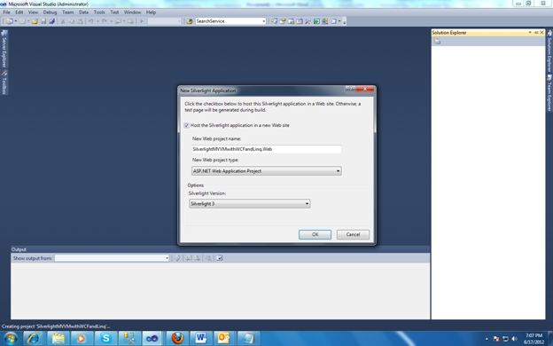Click the Internet Explorer taskbar icon
Viewport: 553px width, 346px height.
(x=34, y=339)
